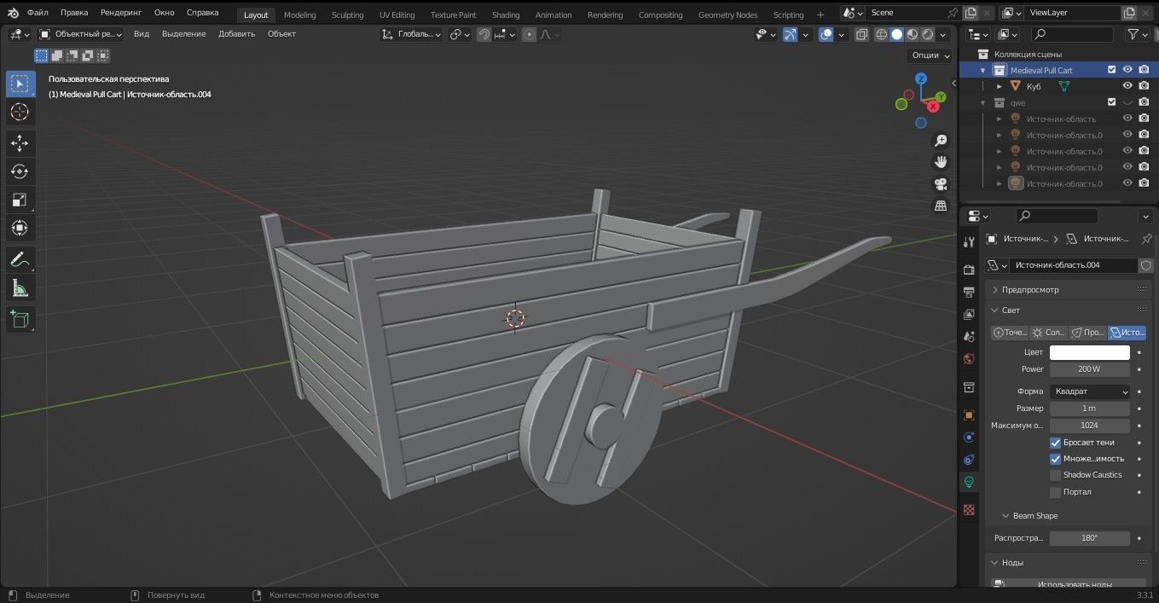Toggle proportional editing button
Image resolution: width=1159 pixels, height=603 pixels.
pyautogui.click(x=530, y=34)
